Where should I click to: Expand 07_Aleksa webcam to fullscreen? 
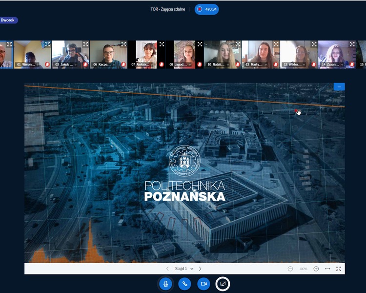click(162, 44)
